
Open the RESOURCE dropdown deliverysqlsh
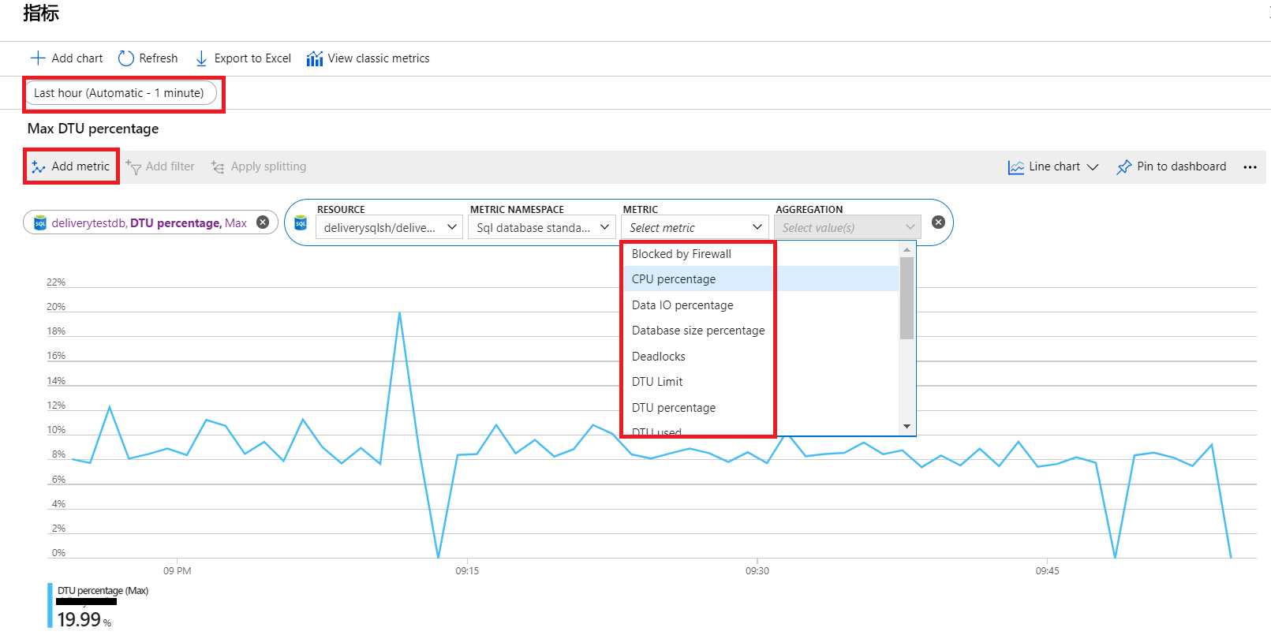click(389, 227)
